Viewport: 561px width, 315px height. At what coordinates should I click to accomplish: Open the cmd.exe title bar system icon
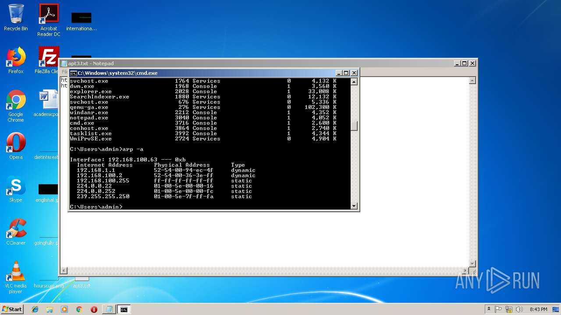(x=74, y=73)
